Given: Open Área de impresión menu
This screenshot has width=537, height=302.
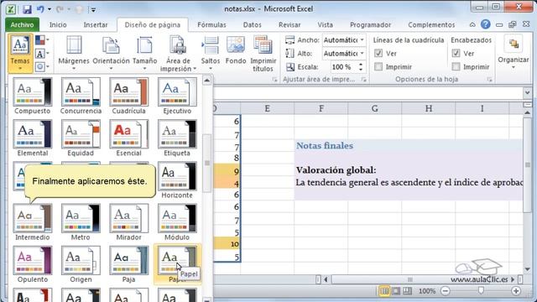Looking at the screenshot, I should pyautogui.click(x=178, y=54).
